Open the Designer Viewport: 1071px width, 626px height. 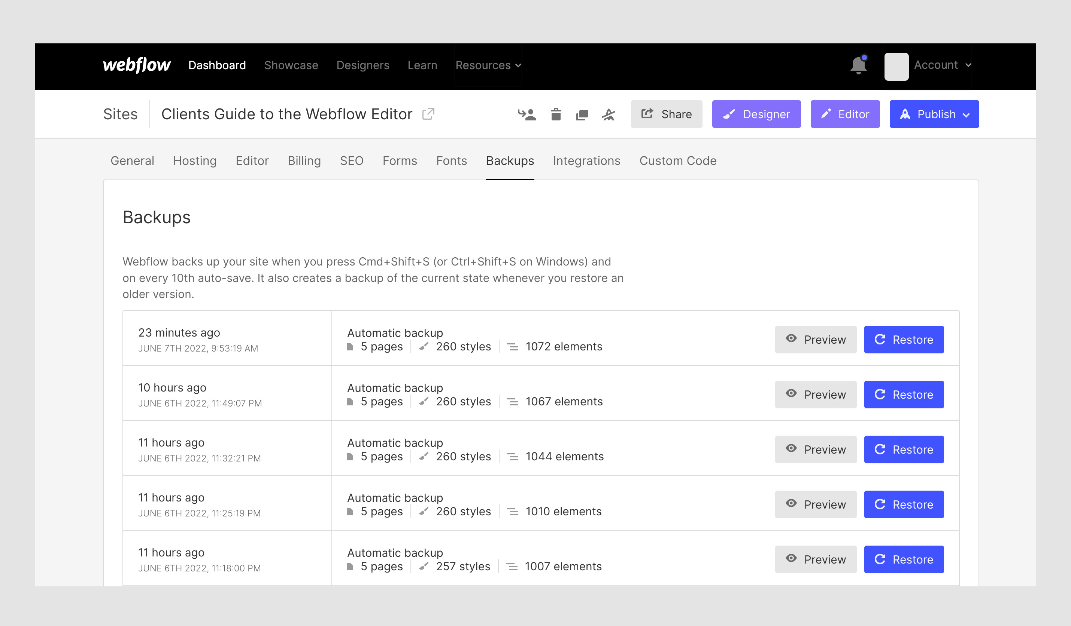click(x=756, y=114)
